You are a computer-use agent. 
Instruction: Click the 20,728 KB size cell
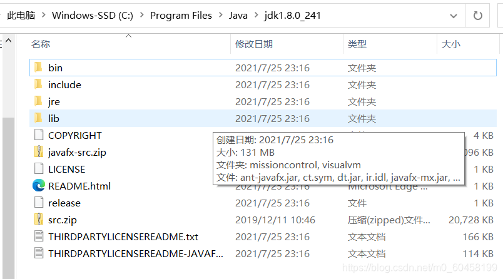point(471,220)
